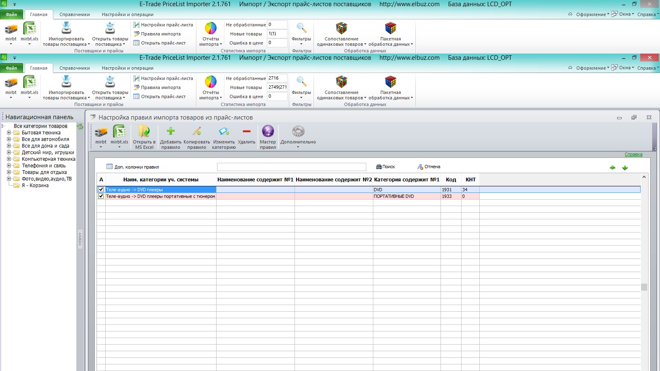The image size is (660, 371).
Task: Launch Мастер правил wizard
Action: click(268, 137)
